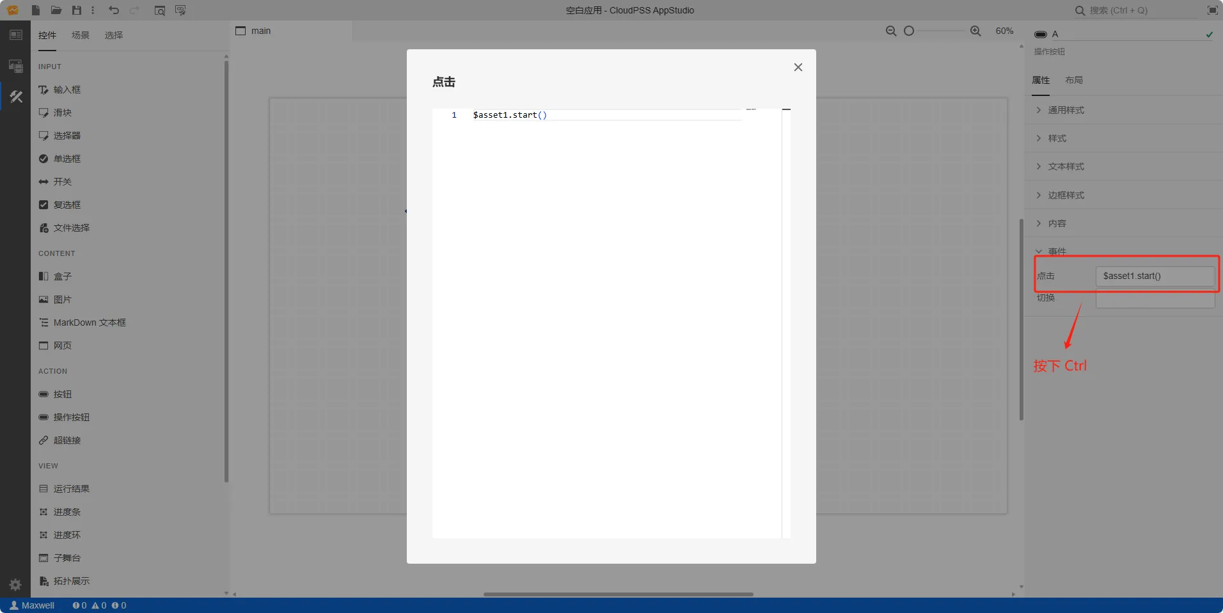Screen dimensions: 1223x613
Task: Click the canvas horizontal scrollbar
Action: [619, 594]
